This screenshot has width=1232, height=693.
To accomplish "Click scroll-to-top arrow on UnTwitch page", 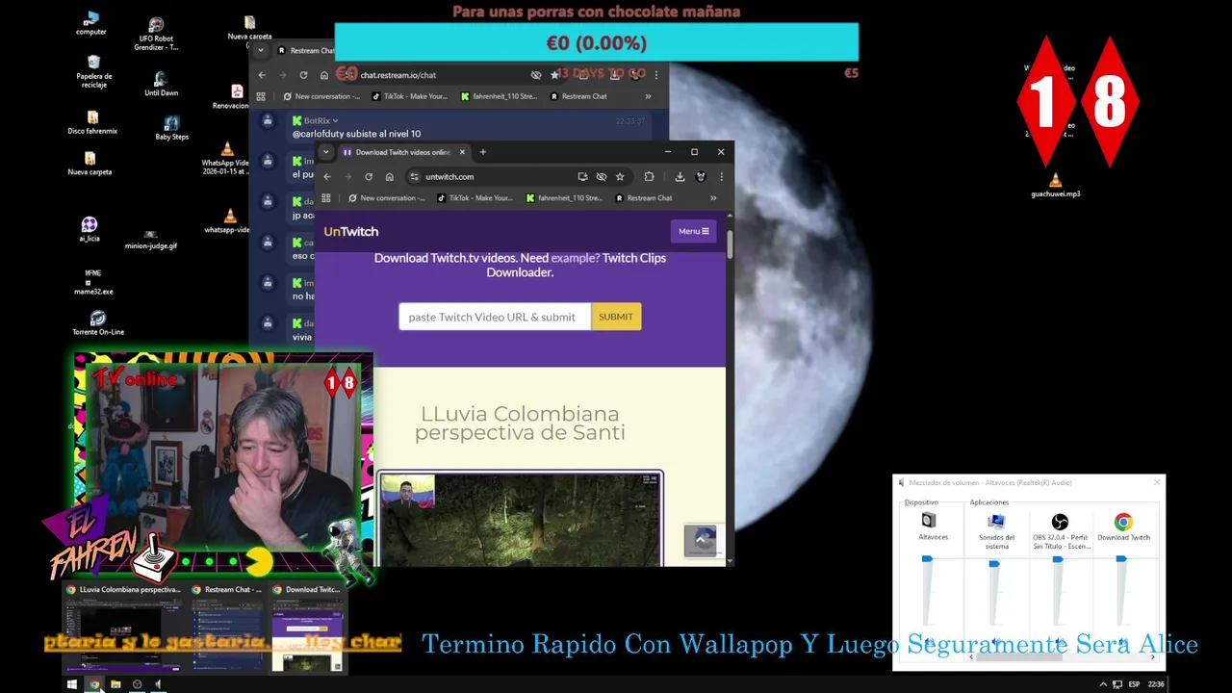I will pyautogui.click(x=700, y=540).
